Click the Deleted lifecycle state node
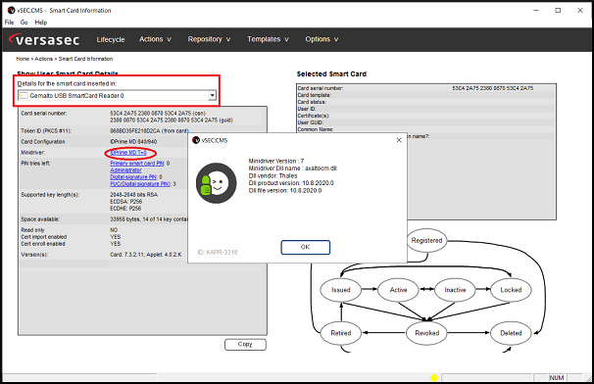 pos(511,333)
